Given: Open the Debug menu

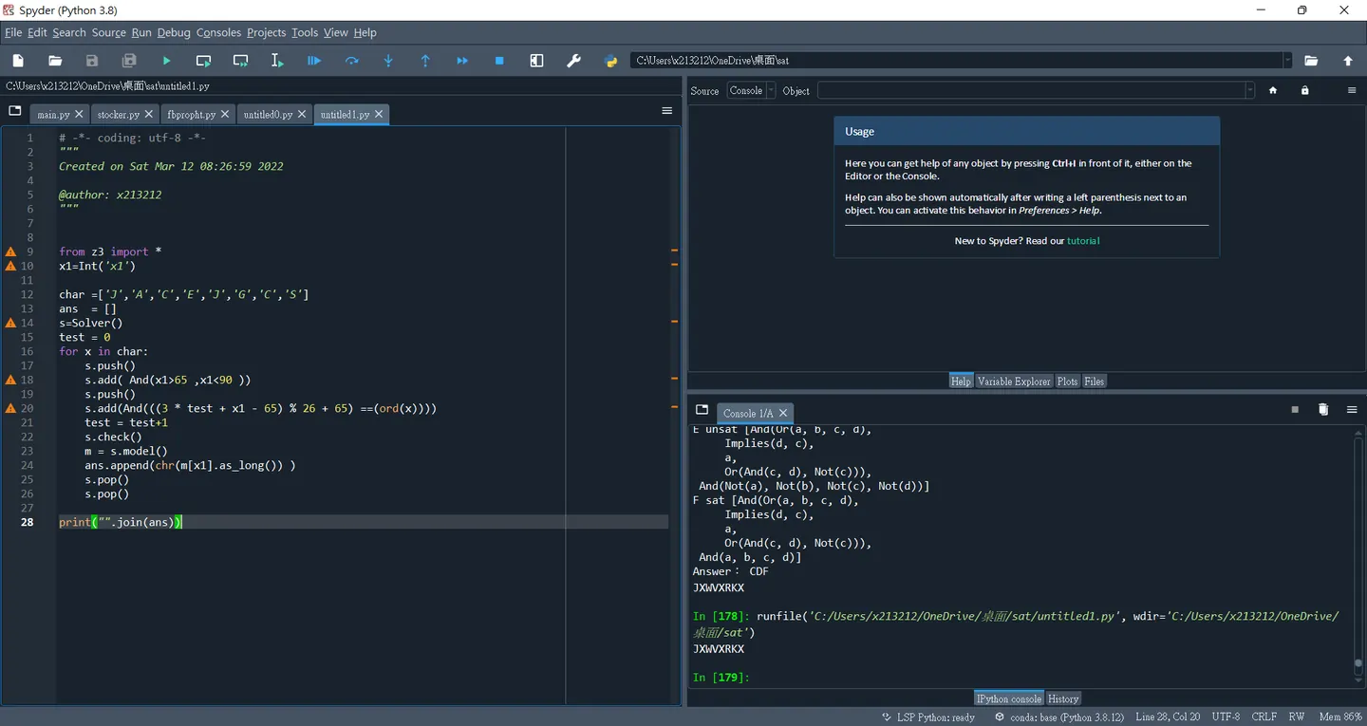Looking at the screenshot, I should tap(174, 32).
